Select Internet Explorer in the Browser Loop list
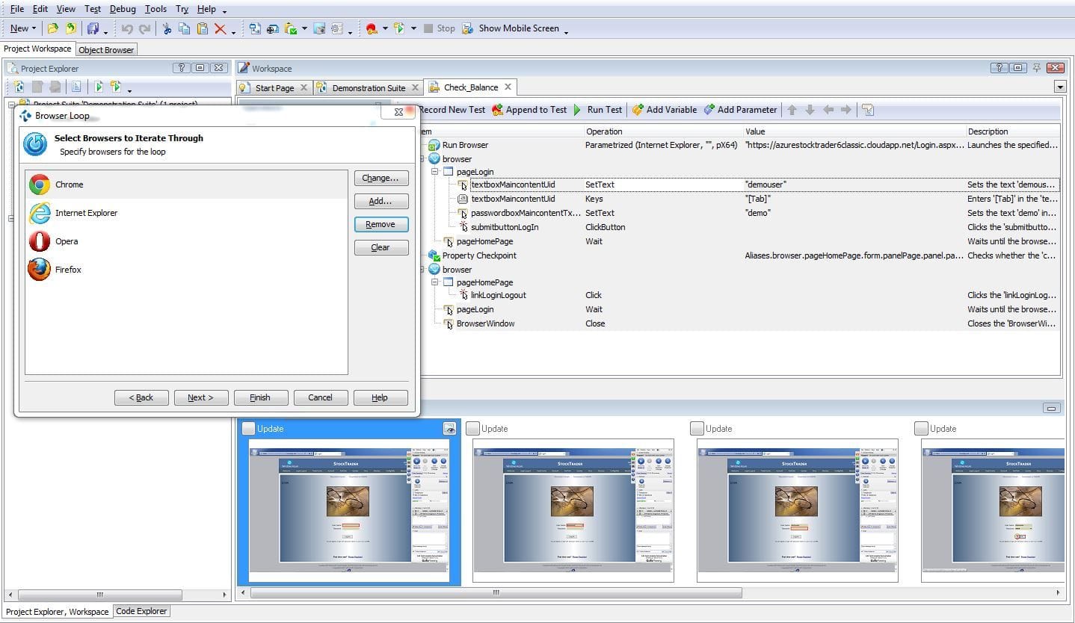1075x623 pixels. tap(187, 213)
